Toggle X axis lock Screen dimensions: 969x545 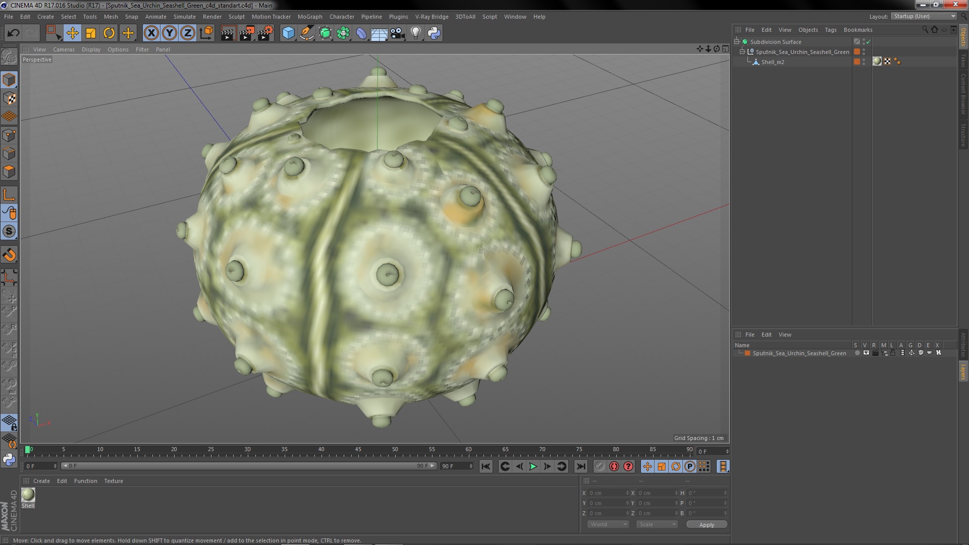(x=151, y=33)
